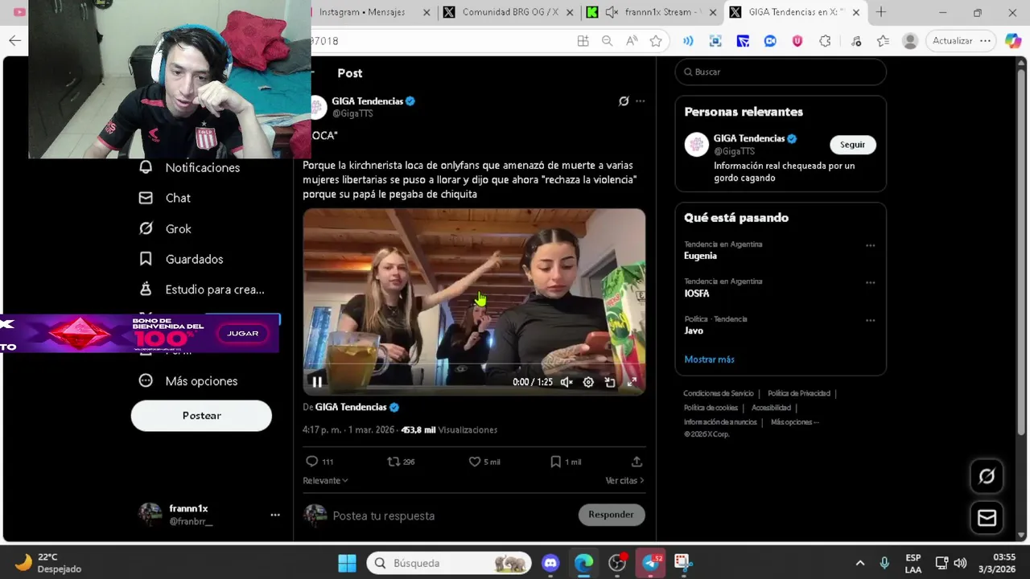The width and height of the screenshot is (1030, 579).
Task: Open the IOSFA trending topic
Action: click(697, 294)
